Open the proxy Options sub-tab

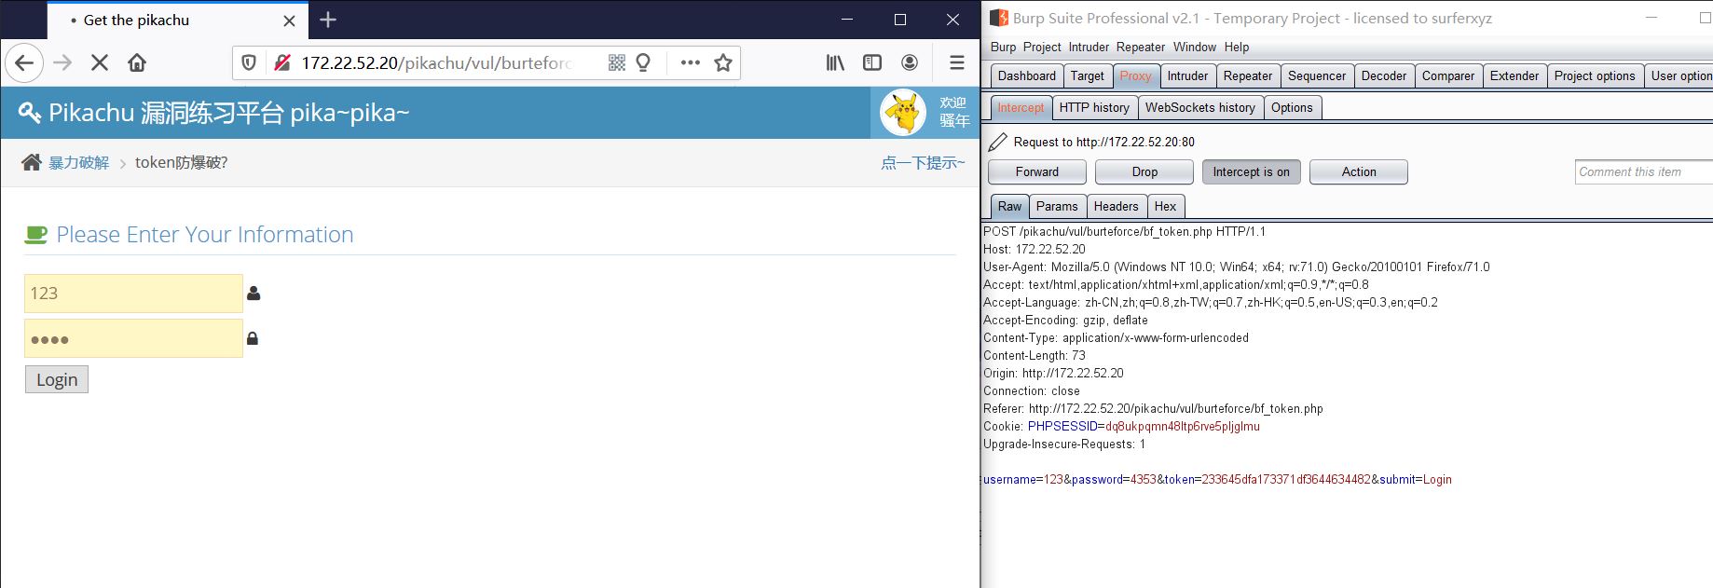(x=1292, y=107)
